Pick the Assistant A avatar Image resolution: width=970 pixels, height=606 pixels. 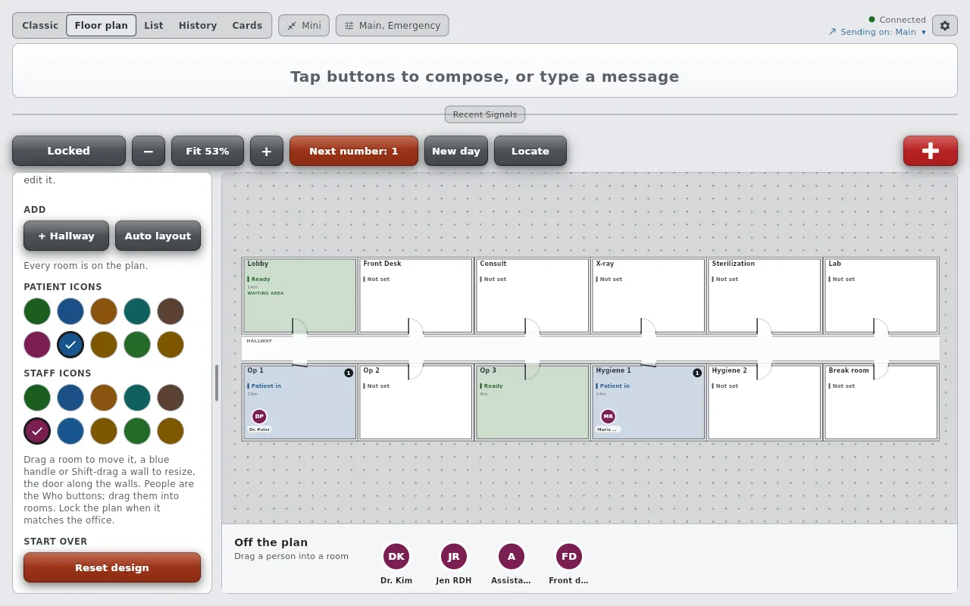[512, 556]
